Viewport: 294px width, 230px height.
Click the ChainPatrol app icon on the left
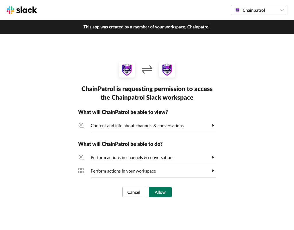tap(127, 69)
